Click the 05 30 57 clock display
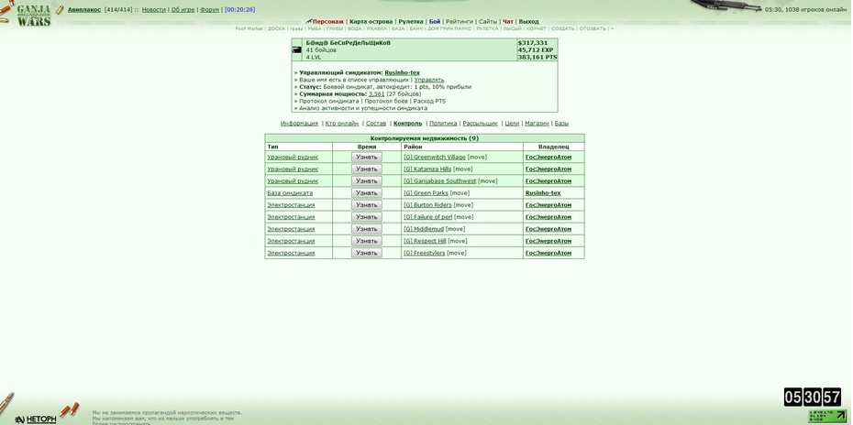The image size is (853, 425). point(813,397)
